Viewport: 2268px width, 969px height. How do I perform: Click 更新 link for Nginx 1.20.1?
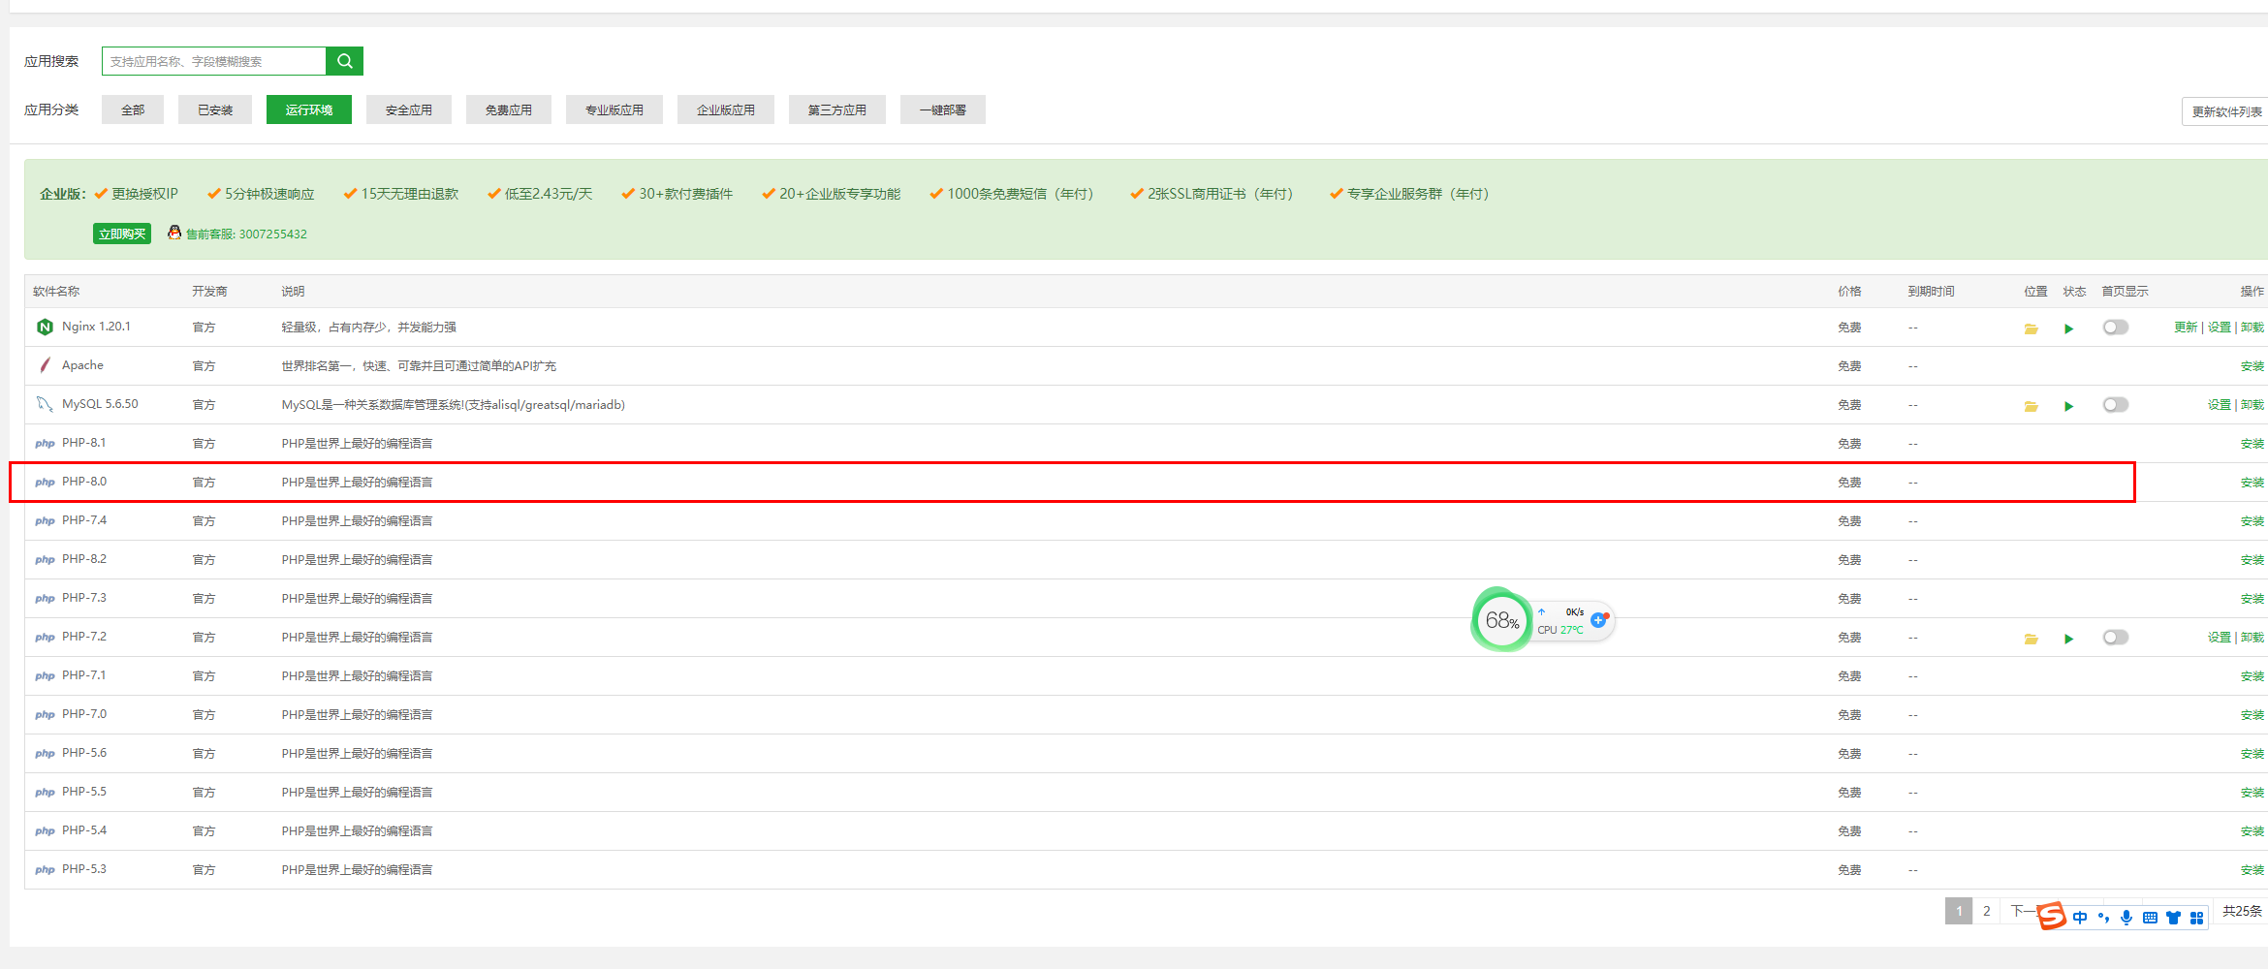(2186, 328)
